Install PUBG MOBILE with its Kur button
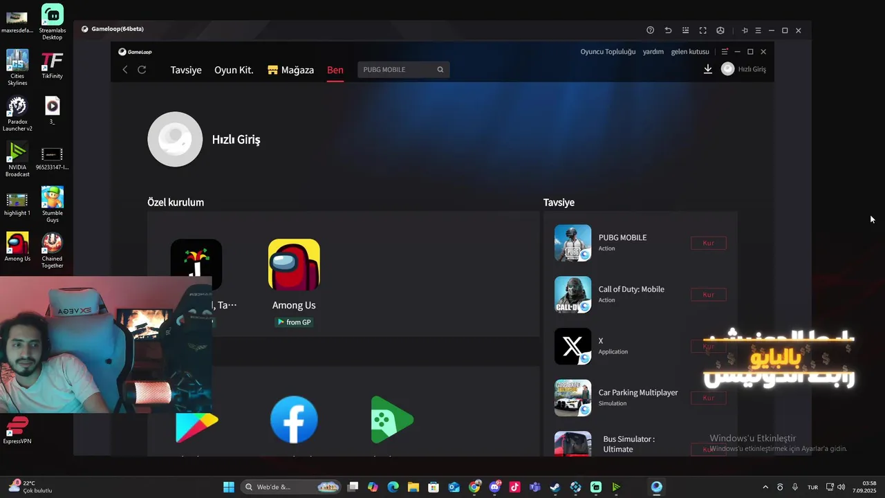 pyautogui.click(x=708, y=243)
